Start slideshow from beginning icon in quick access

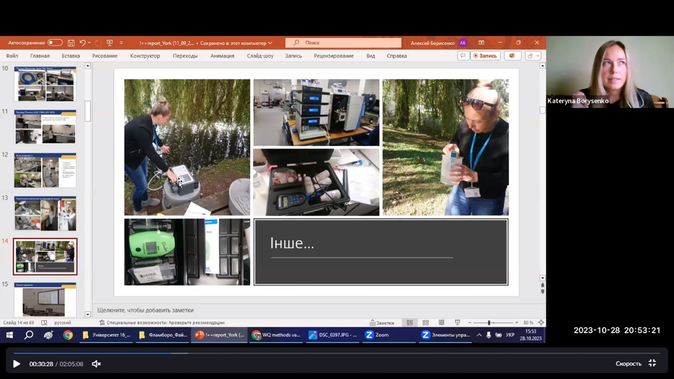coord(110,43)
